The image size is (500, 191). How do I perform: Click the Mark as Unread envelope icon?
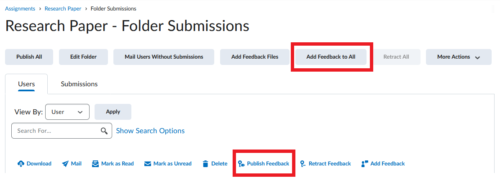tap(147, 164)
